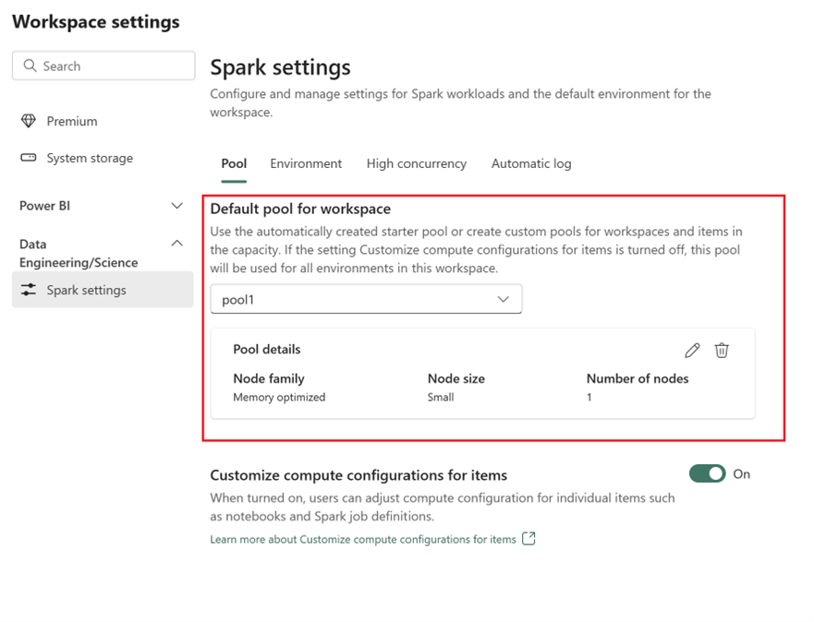Open Learn more about Customize compute configurations link
The height and width of the screenshot is (622, 814).
(362, 540)
